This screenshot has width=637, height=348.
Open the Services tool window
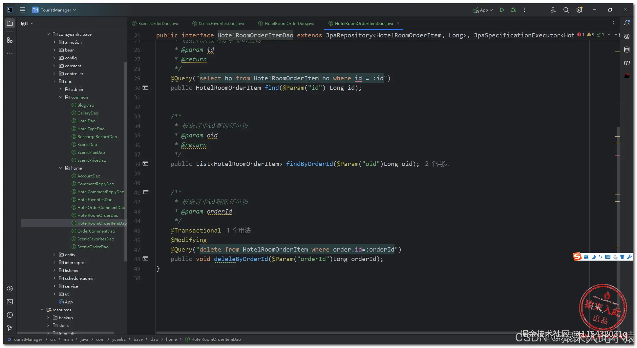click(10, 289)
